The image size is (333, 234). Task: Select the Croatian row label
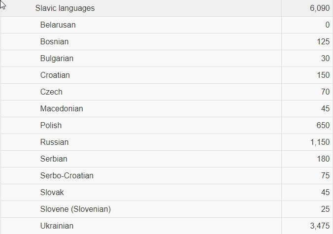pos(55,75)
